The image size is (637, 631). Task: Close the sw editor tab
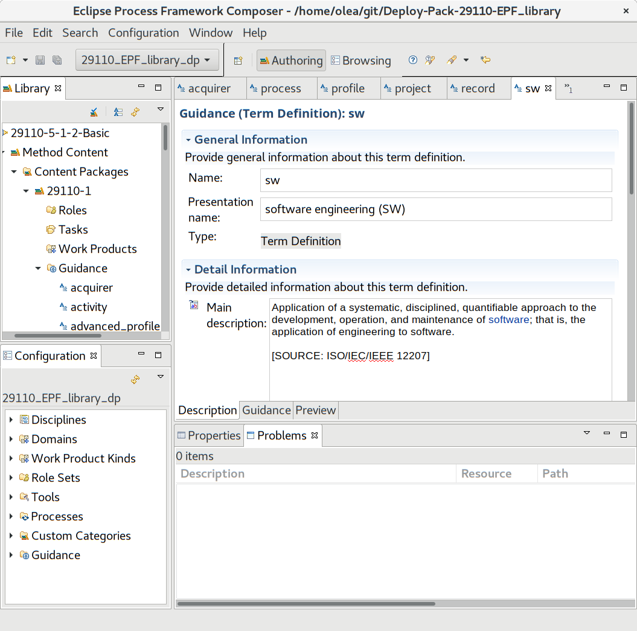548,88
